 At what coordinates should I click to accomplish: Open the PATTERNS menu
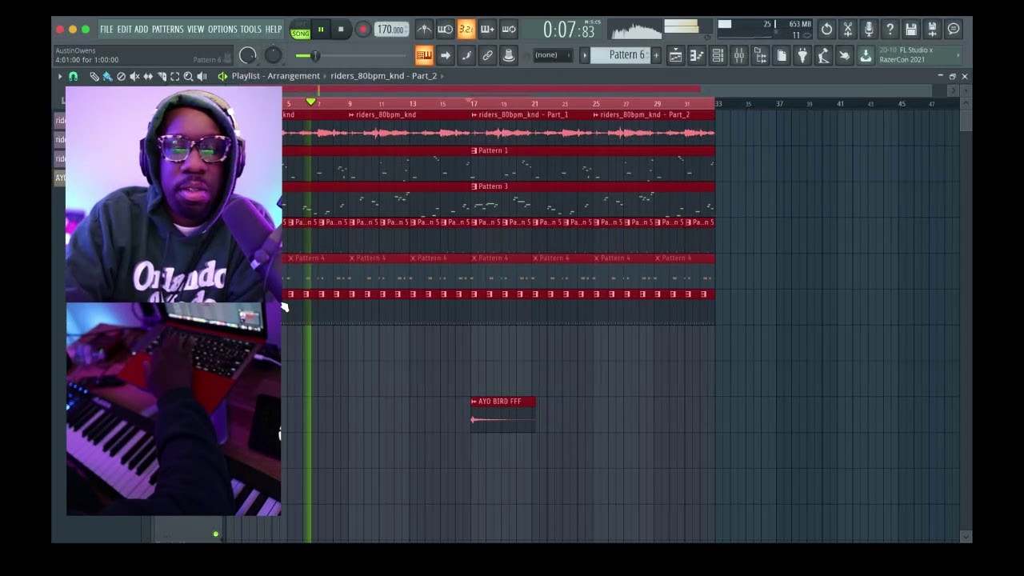pyautogui.click(x=167, y=29)
